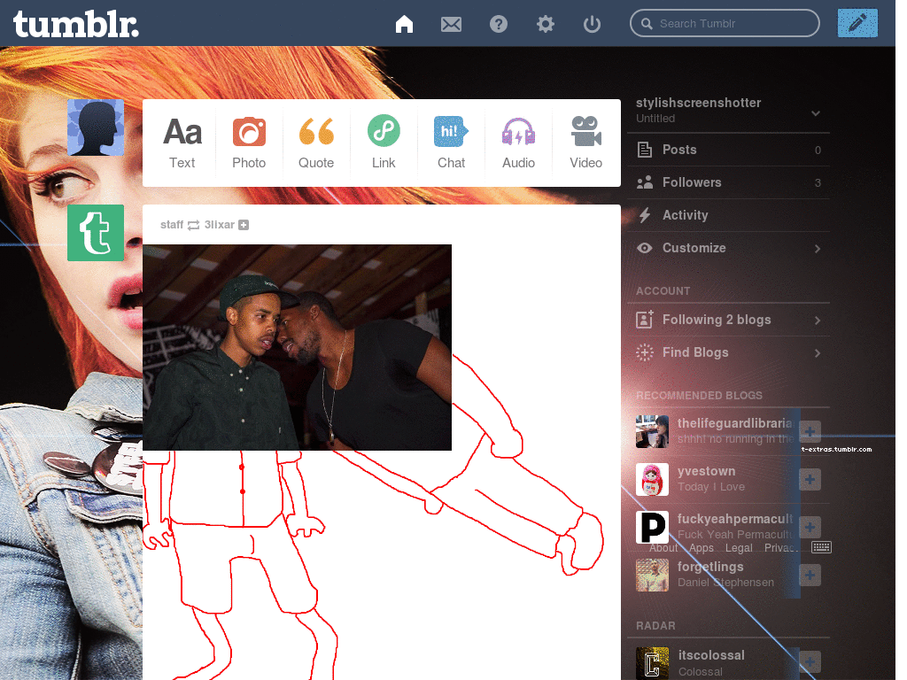Open Followers in the sidebar

(x=728, y=182)
